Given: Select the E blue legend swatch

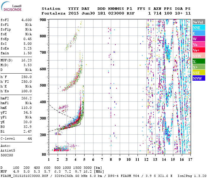Looking at the screenshot, I should pyautogui.click(x=199, y=33).
